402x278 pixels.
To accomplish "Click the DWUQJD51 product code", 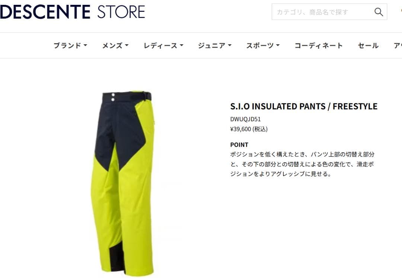I will (245, 119).
